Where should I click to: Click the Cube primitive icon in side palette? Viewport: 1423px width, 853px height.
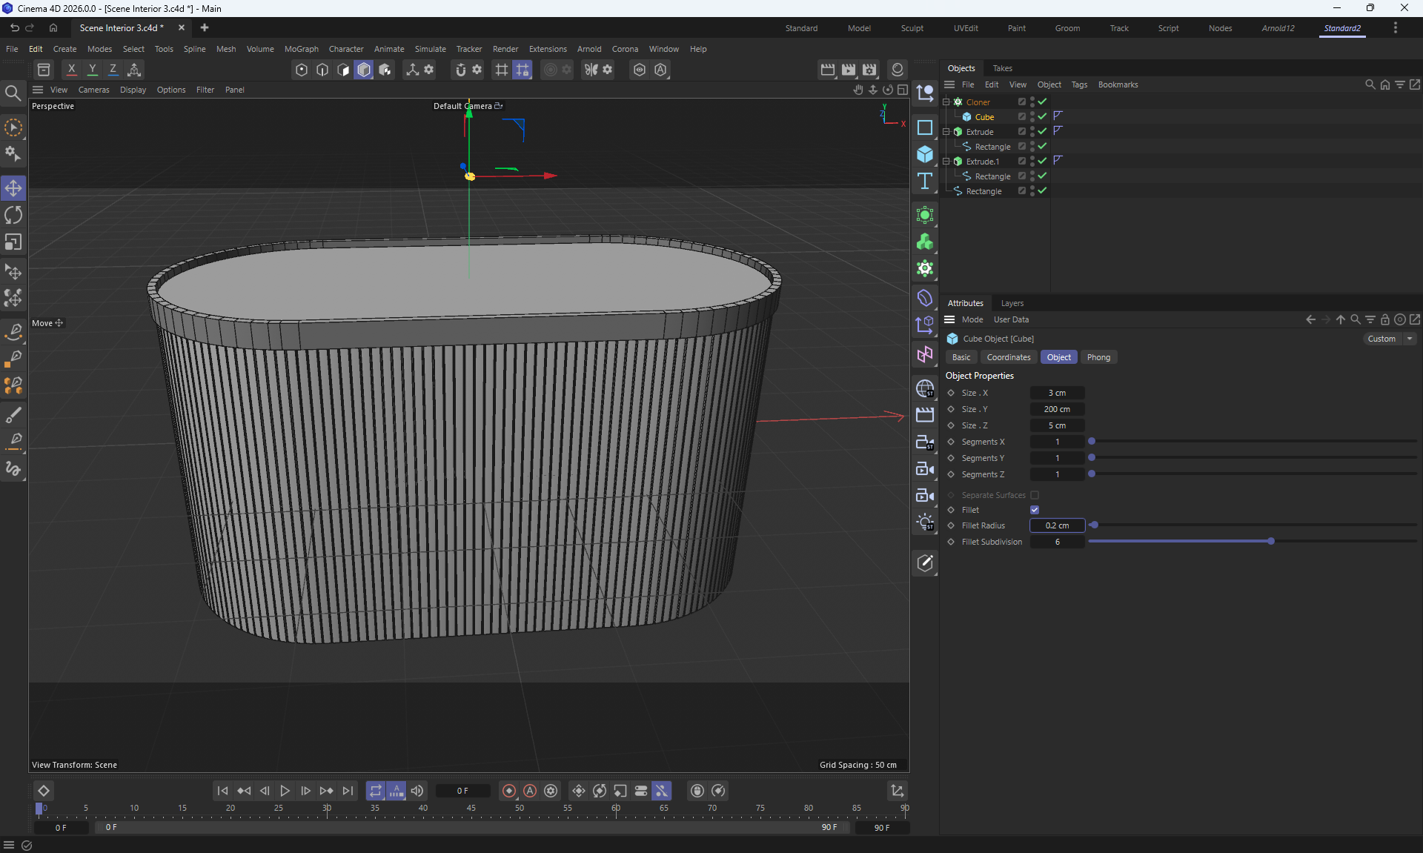[924, 154]
